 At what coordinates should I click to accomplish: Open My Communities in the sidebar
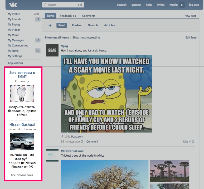point(18,46)
